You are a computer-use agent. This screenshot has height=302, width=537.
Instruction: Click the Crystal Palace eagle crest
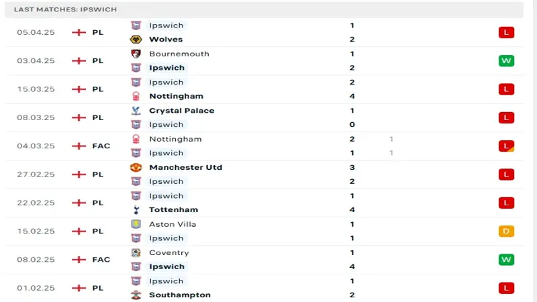[136, 111]
